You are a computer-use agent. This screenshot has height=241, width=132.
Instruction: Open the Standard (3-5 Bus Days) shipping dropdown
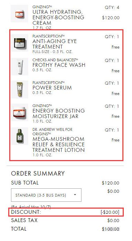(46, 195)
